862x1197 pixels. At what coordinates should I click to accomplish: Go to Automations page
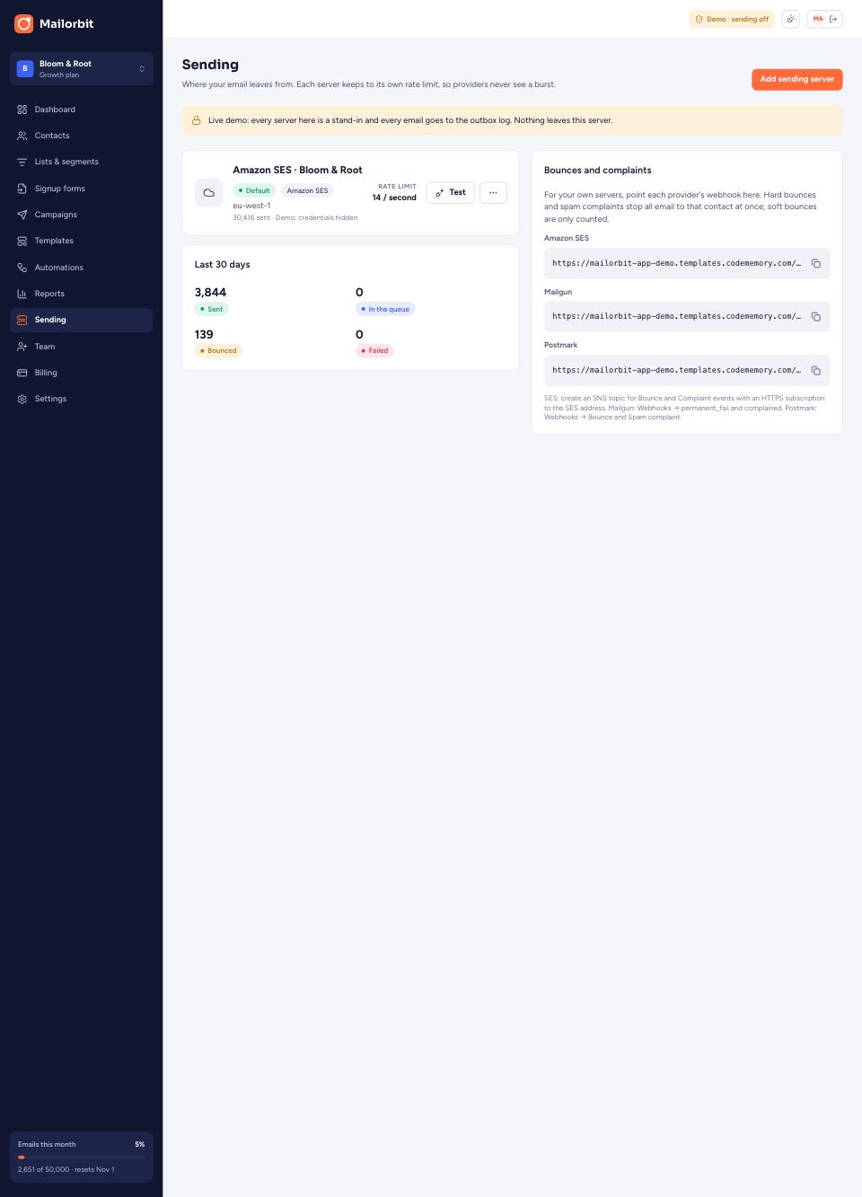pyautogui.click(x=81, y=268)
